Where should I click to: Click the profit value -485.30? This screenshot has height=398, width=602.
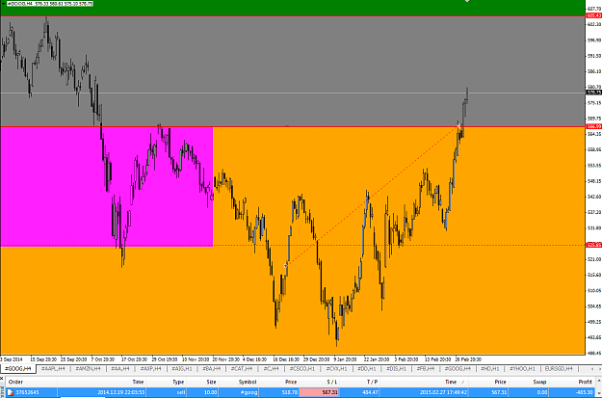tap(585, 392)
